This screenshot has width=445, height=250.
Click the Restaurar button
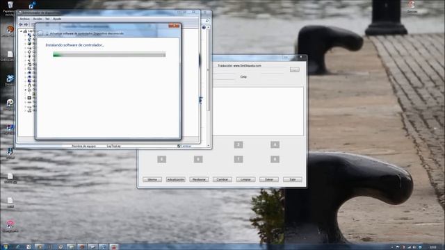(199, 179)
